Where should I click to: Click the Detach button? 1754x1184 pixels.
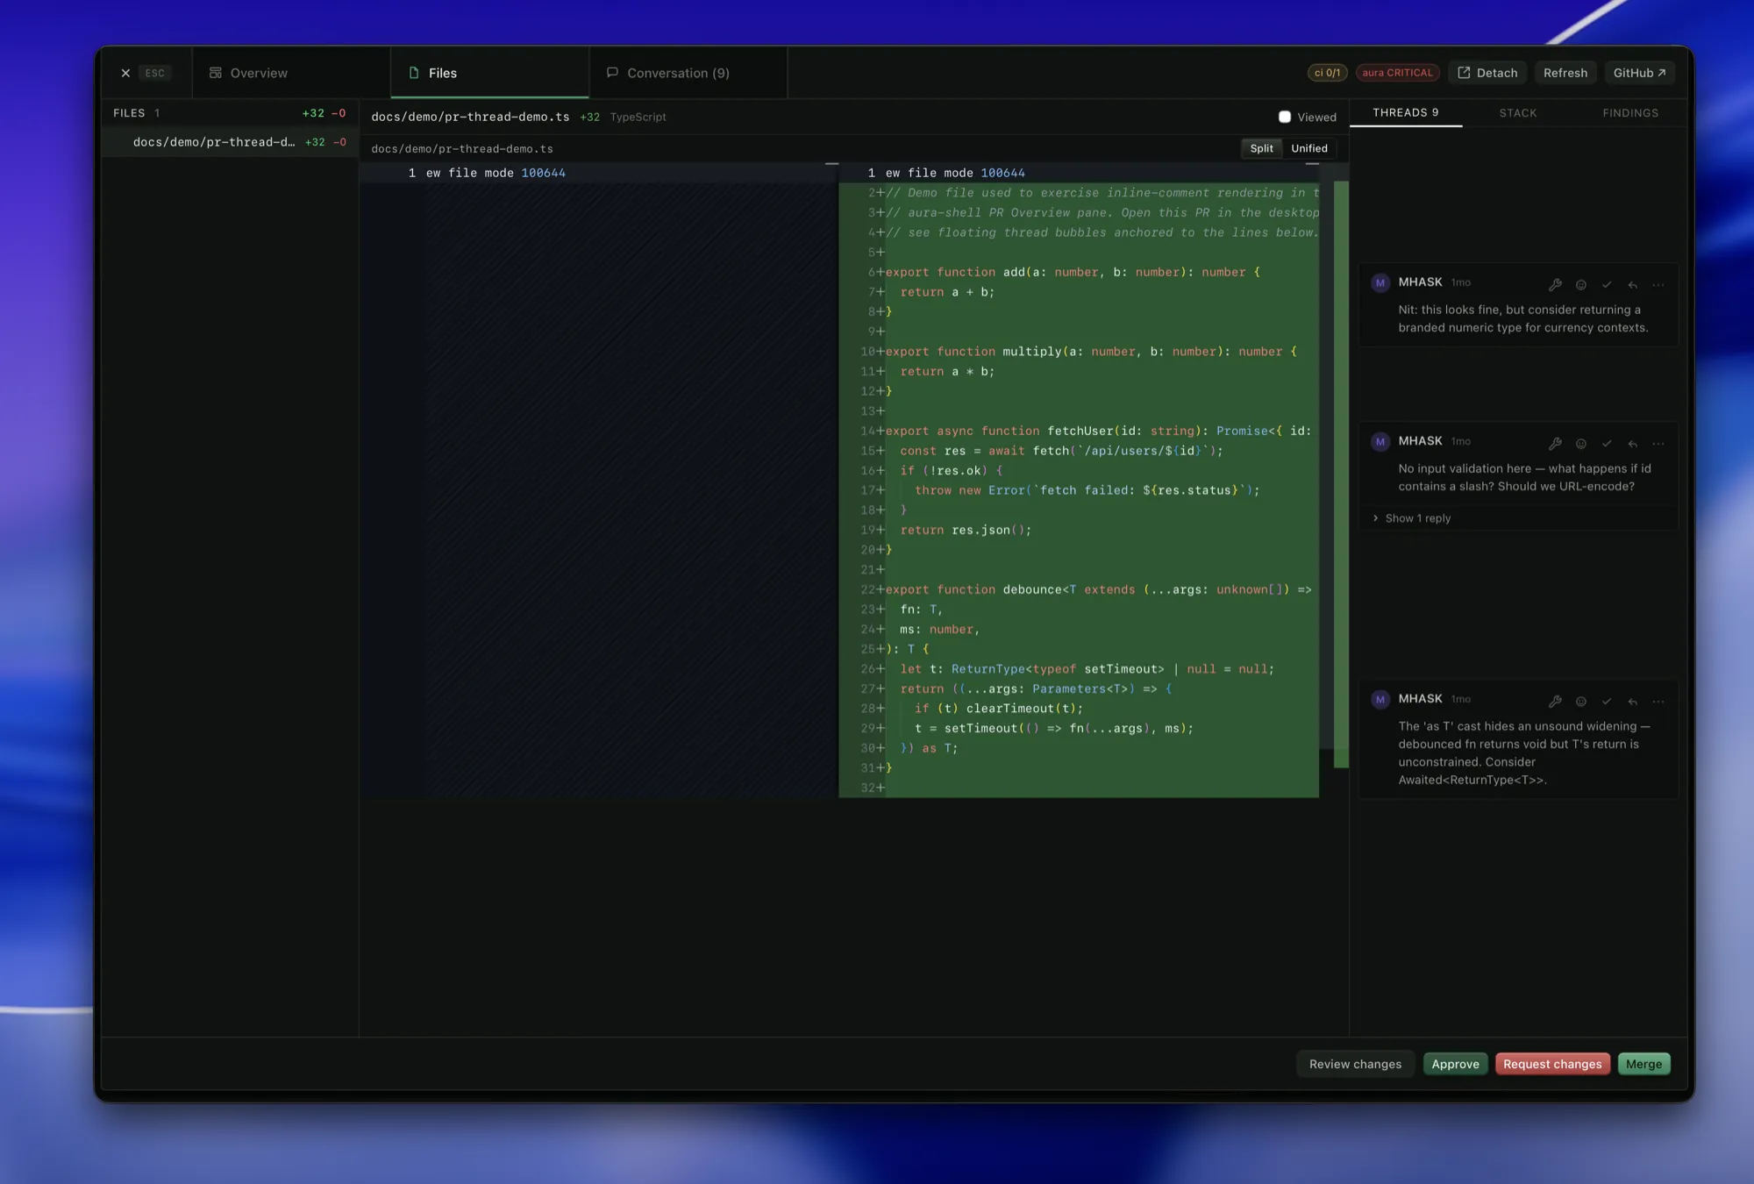pos(1487,73)
